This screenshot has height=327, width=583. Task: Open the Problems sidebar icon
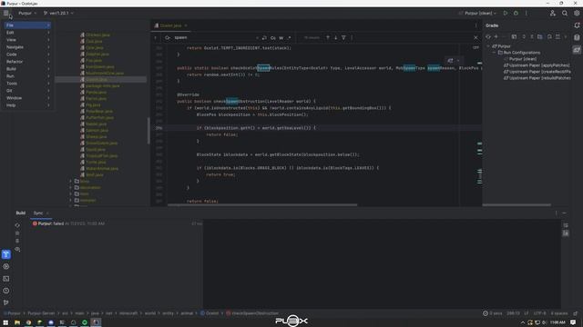[6, 291]
